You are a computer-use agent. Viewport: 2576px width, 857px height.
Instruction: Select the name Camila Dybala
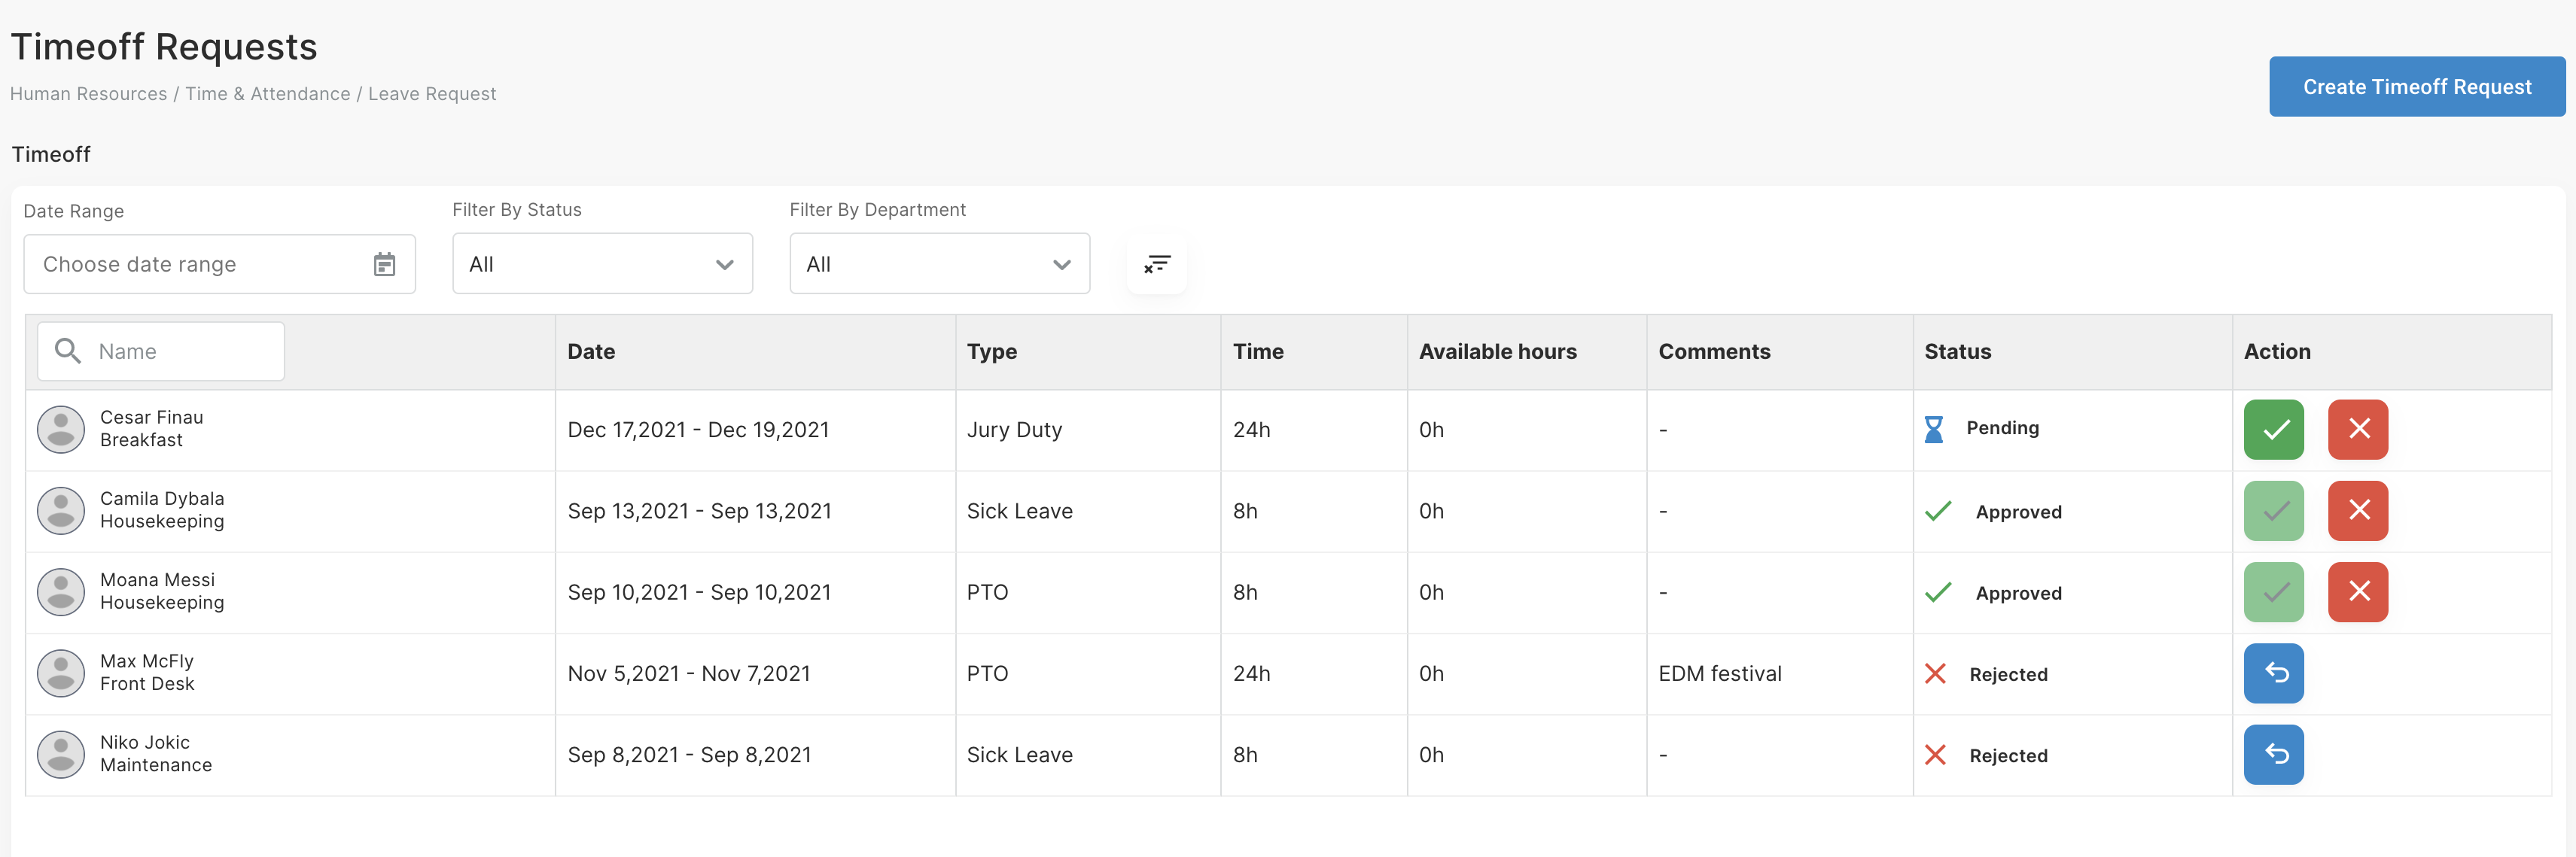tap(162, 499)
